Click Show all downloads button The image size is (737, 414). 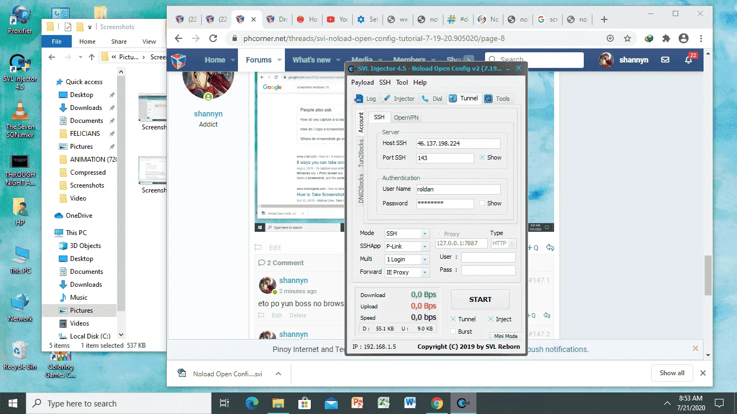(672, 373)
